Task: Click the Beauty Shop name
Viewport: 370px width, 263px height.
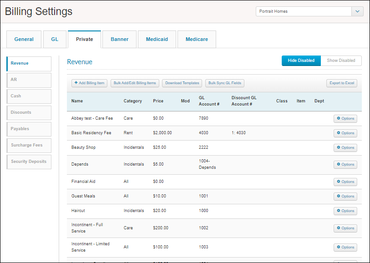Action: tap(83, 147)
